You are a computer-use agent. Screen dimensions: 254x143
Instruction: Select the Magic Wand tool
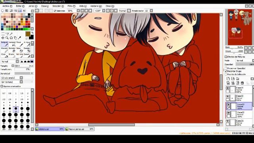click(x=11, y=33)
